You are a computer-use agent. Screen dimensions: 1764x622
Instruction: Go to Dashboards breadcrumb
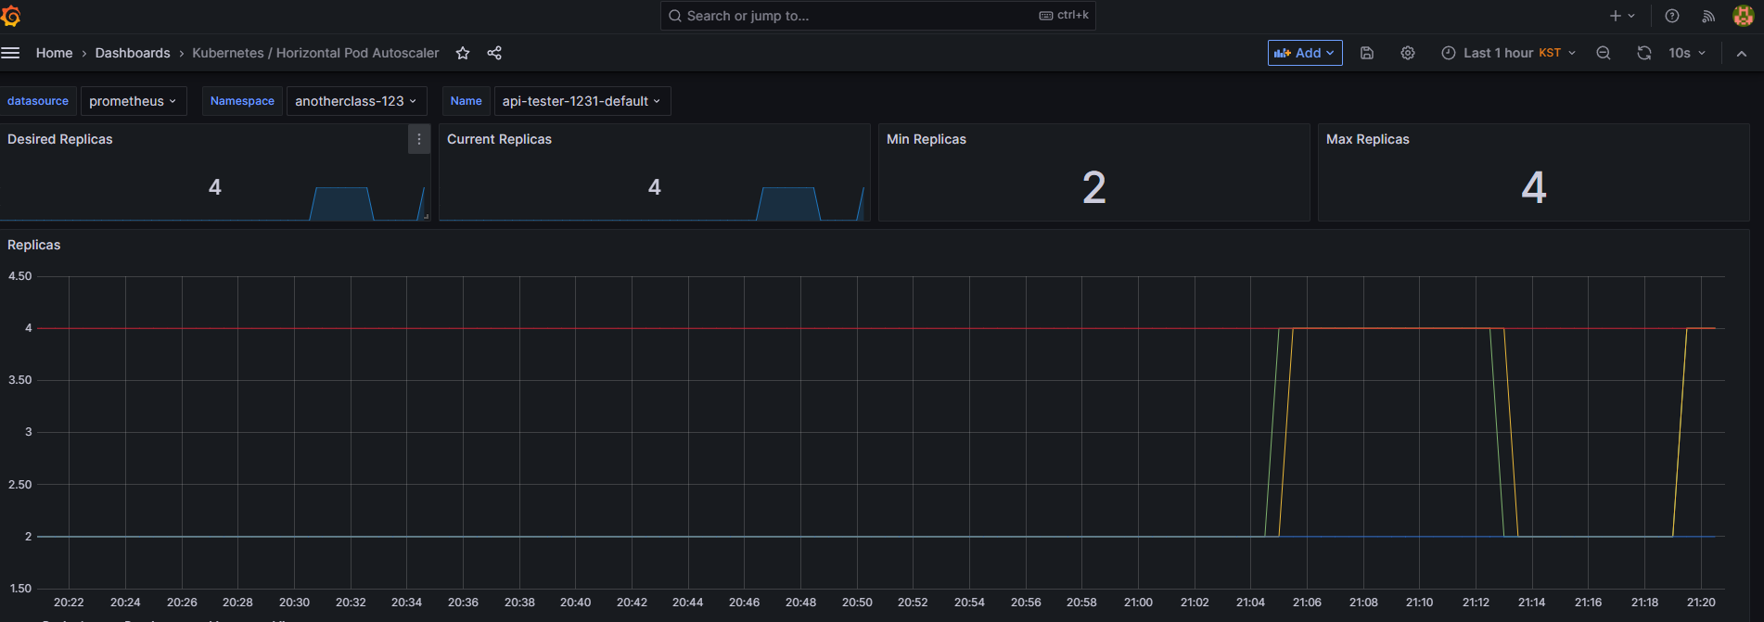click(x=133, y=53)
